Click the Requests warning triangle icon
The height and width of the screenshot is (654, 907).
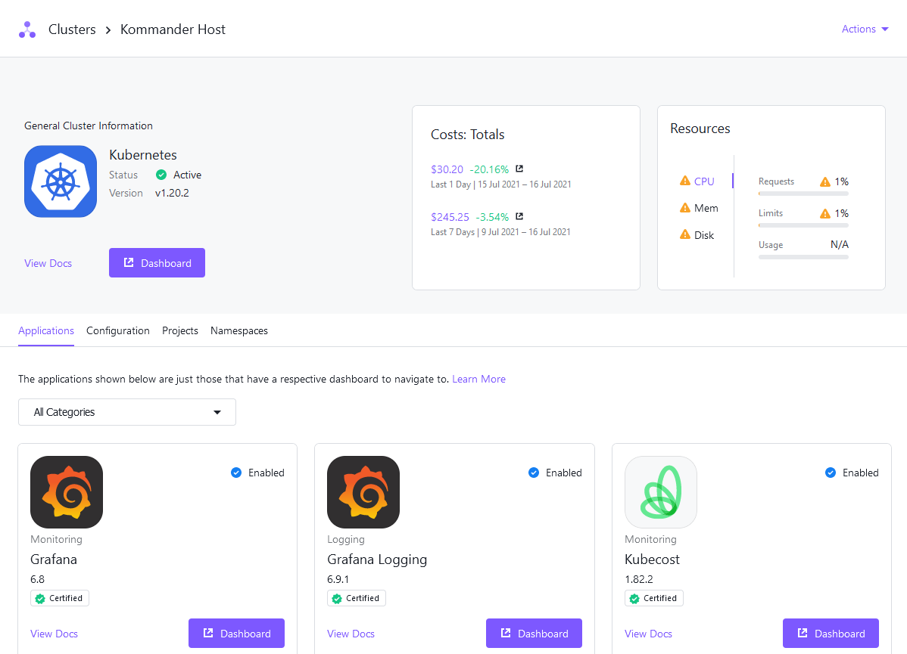(825, 181)
